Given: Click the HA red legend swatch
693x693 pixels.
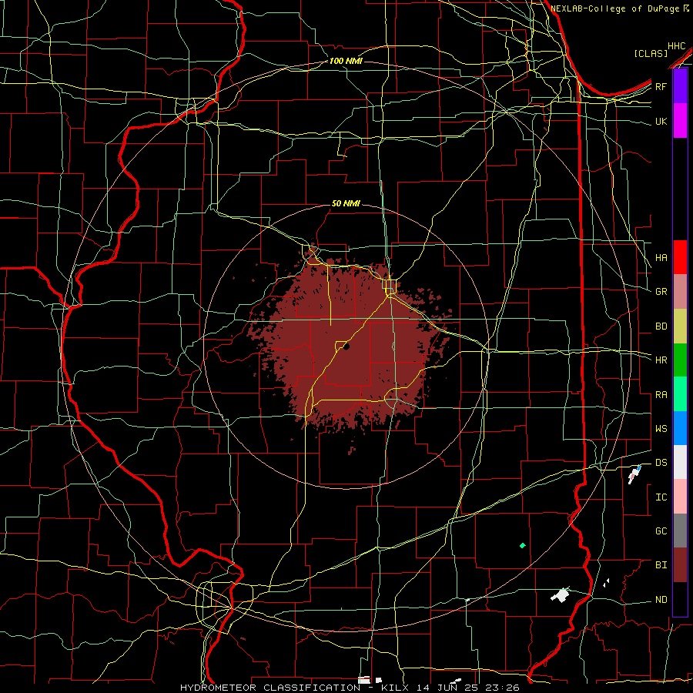Looking at the screenshot, I should click(680, 257).
